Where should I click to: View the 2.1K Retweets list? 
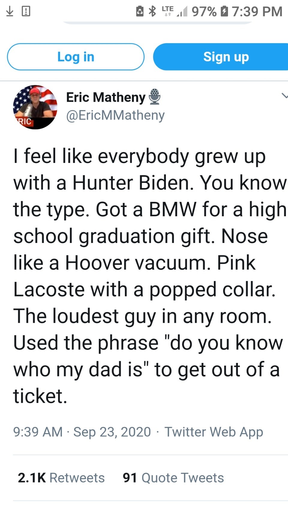(x=61, y=478)
